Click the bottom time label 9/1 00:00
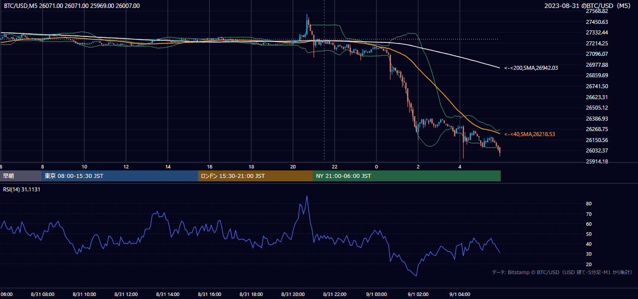The image size is (638, 299). point(377,295)
